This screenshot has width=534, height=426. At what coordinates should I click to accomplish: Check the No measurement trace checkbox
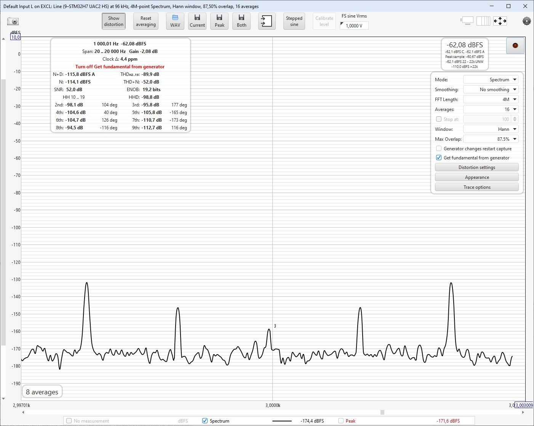point(69,421)
